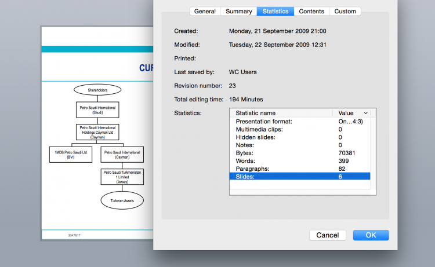This screenshot has width=435, height=267.
Task: Select the 1MDB Petro Saudi Ltd box
Action: point(71,155)
